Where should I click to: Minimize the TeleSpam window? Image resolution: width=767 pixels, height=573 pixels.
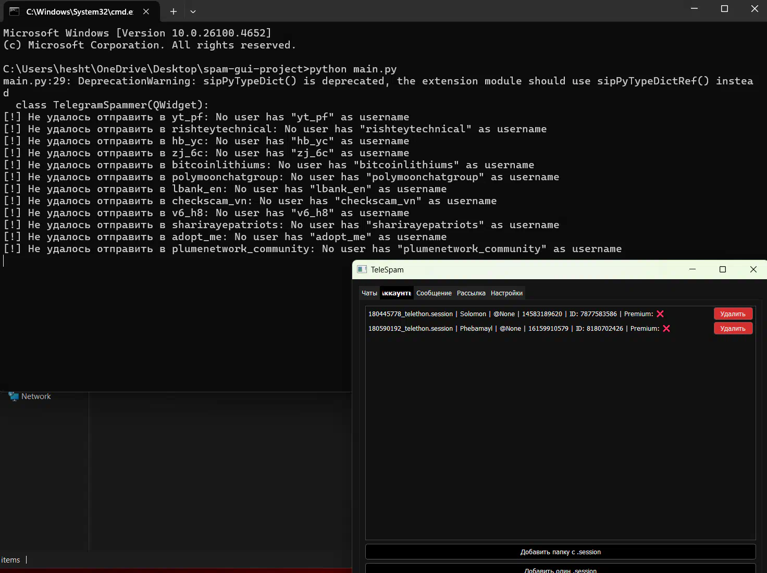click(692, 269)
